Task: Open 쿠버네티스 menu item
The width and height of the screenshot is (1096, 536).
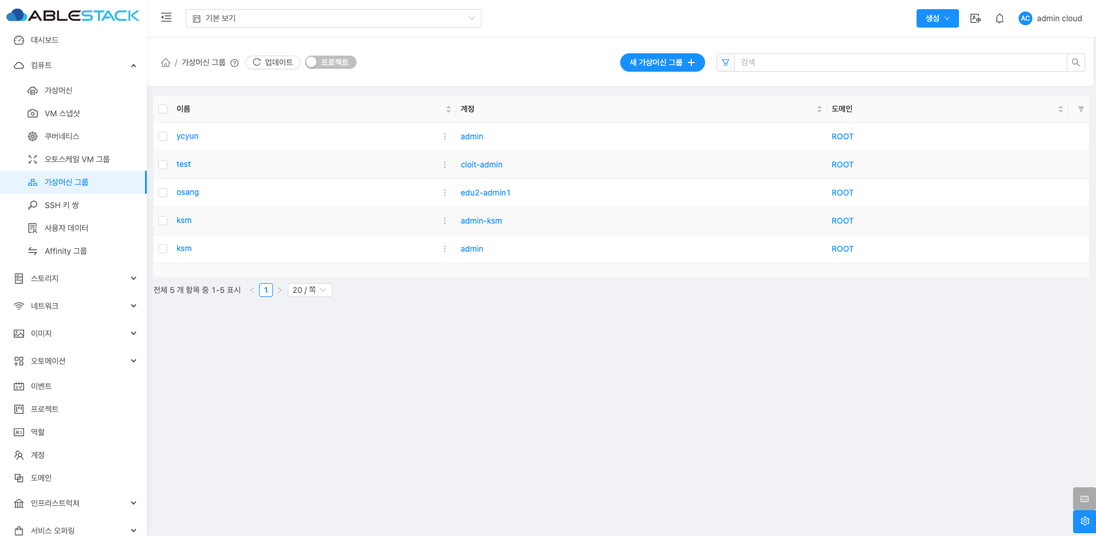Action: click(x=73, y=136)
